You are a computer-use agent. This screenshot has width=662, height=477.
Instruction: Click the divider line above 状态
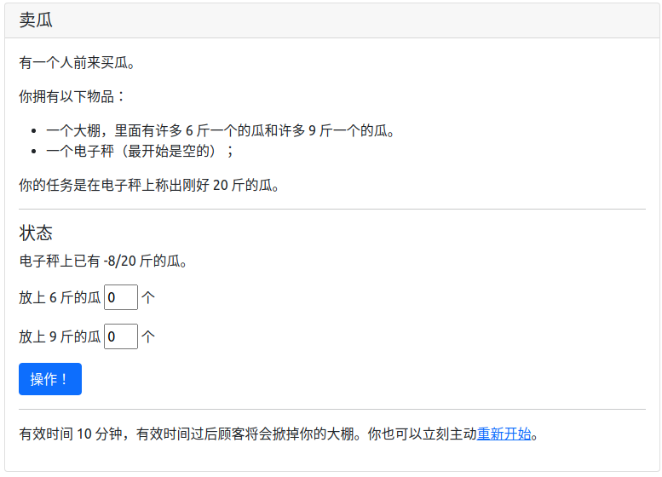pos(331,209)
